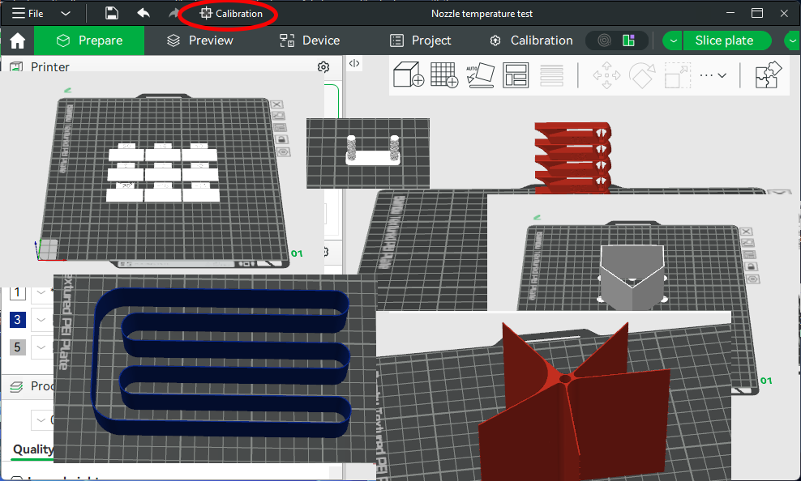
Task: Open printer settings gear icon
Action: [323, 67]
